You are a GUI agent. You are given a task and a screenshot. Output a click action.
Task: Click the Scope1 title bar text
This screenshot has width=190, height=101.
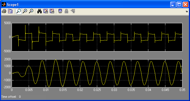click(13, 5)
